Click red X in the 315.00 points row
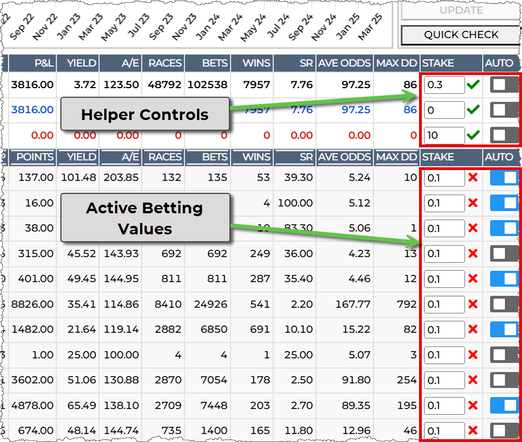Screen dimensions: 522x442 [x=473, y=254]
